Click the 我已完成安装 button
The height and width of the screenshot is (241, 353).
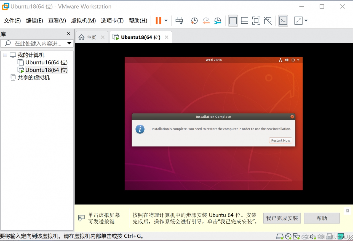(x=282, y=218)
